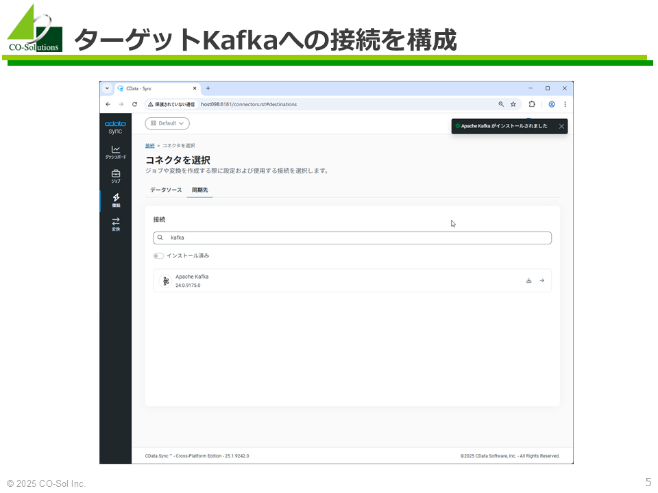Image resolution: width=658 pixels, height=493 pixels.
Task: Click the CO-Solutions logo on the slide
Action: (35, 28)
